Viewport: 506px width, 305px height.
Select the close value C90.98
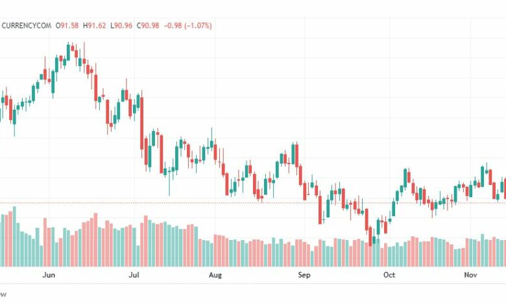(x=148, y=25)
